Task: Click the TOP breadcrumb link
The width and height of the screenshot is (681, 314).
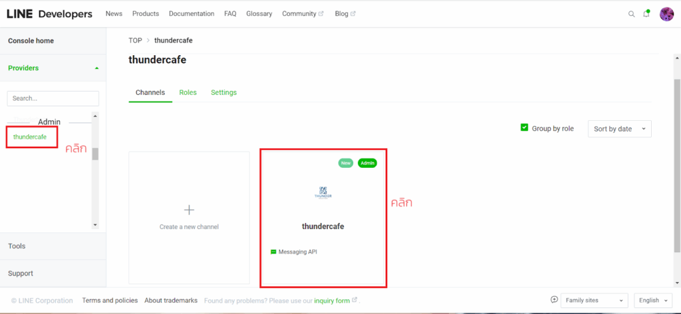Action: click(x=135, y=40)
